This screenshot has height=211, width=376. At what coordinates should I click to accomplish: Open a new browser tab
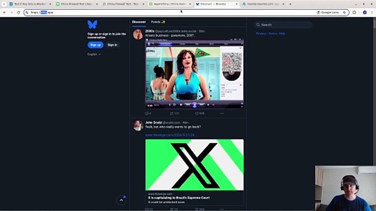click(290, 4)
